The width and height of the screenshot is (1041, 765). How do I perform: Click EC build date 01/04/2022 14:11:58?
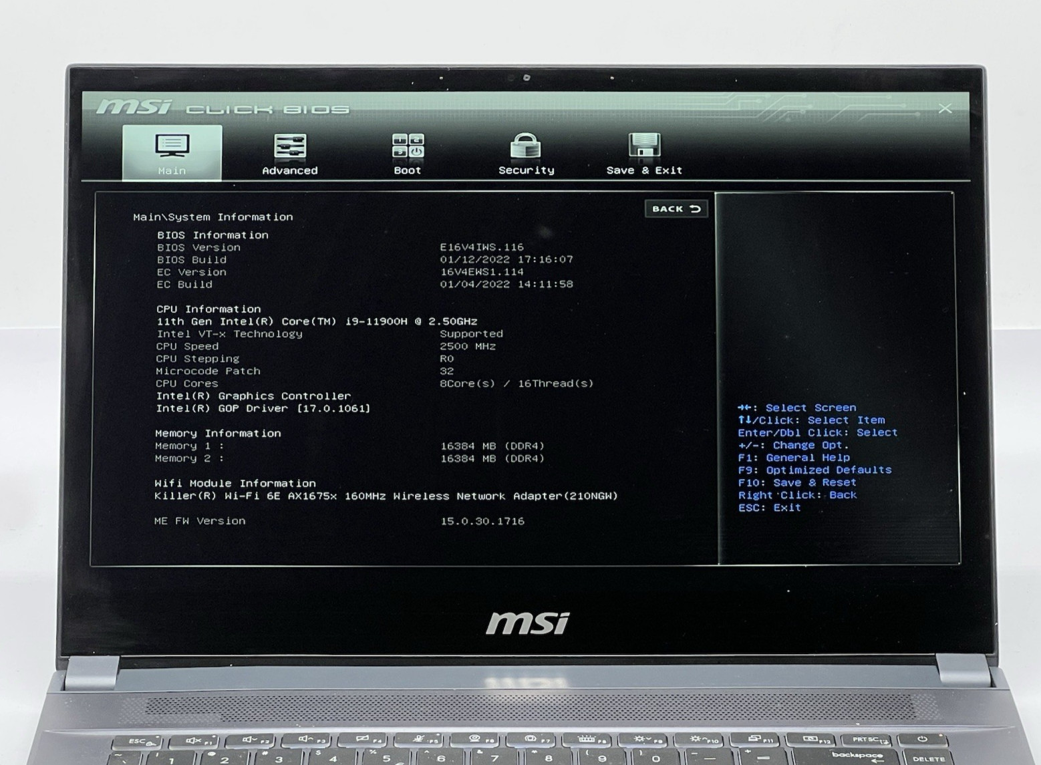pos(506,284)
